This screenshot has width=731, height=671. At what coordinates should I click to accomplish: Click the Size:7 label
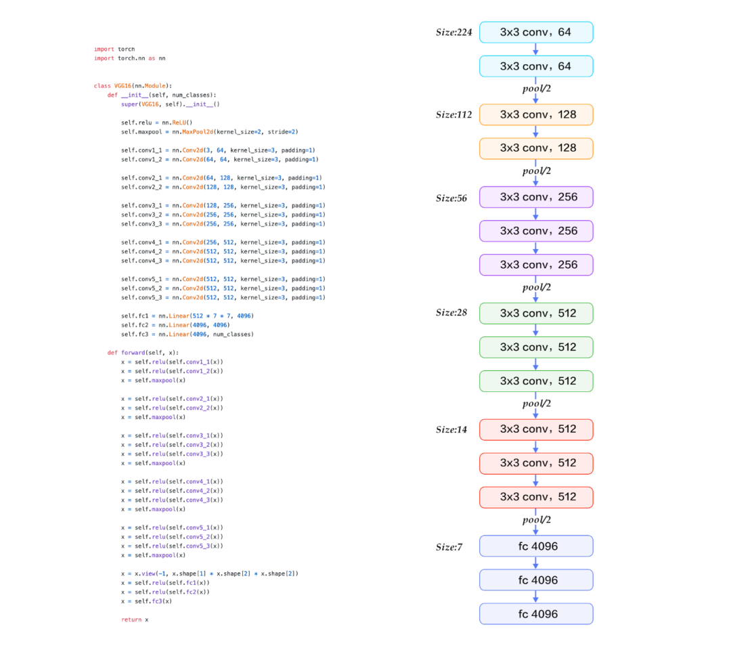click(449, 547)
